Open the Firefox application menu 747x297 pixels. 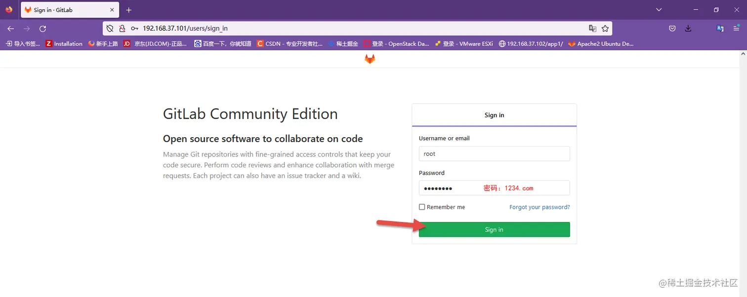736,29
